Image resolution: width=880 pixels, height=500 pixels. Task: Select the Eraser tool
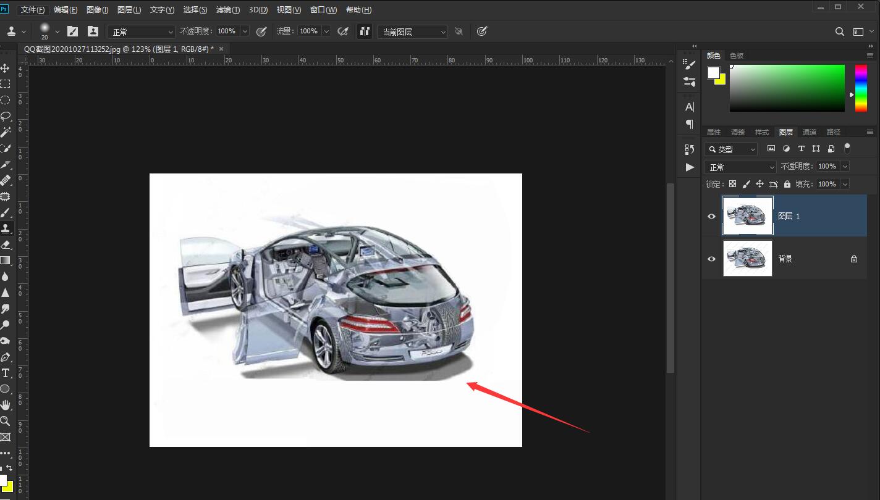pyautogui.click(x=5, y=244)
